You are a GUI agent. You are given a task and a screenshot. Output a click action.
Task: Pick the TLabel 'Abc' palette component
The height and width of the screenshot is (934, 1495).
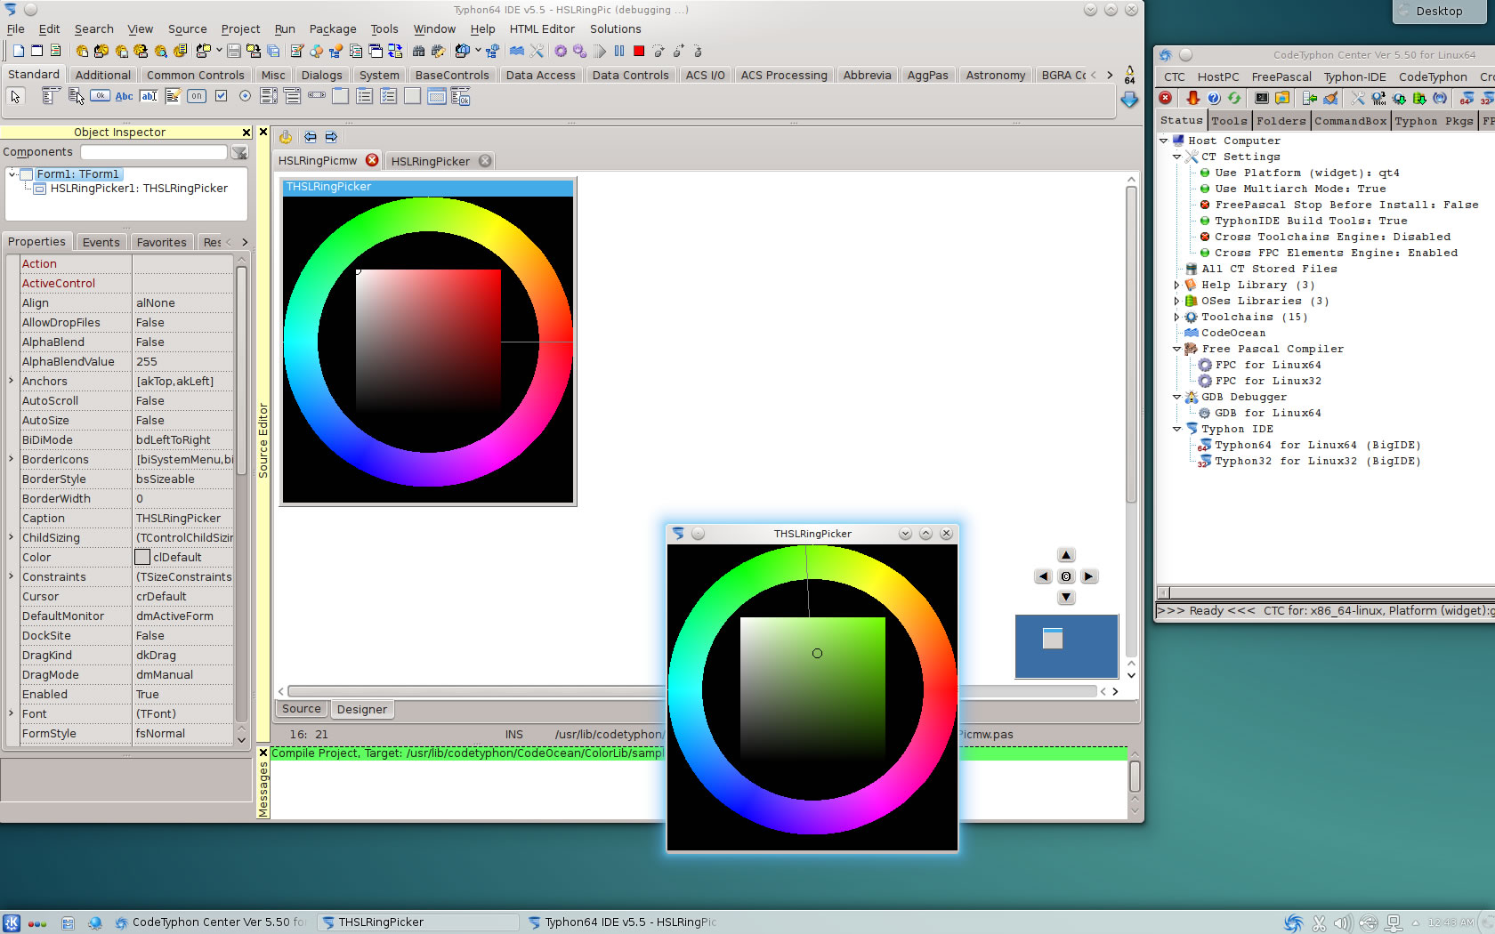[x=125, y=96]
